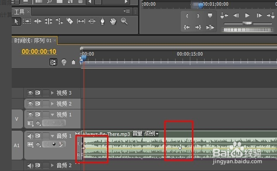This screenshot has width=277, height=171.
Task: Open 视频 1 show keyframes menu
Action: (x=38, y=123)
